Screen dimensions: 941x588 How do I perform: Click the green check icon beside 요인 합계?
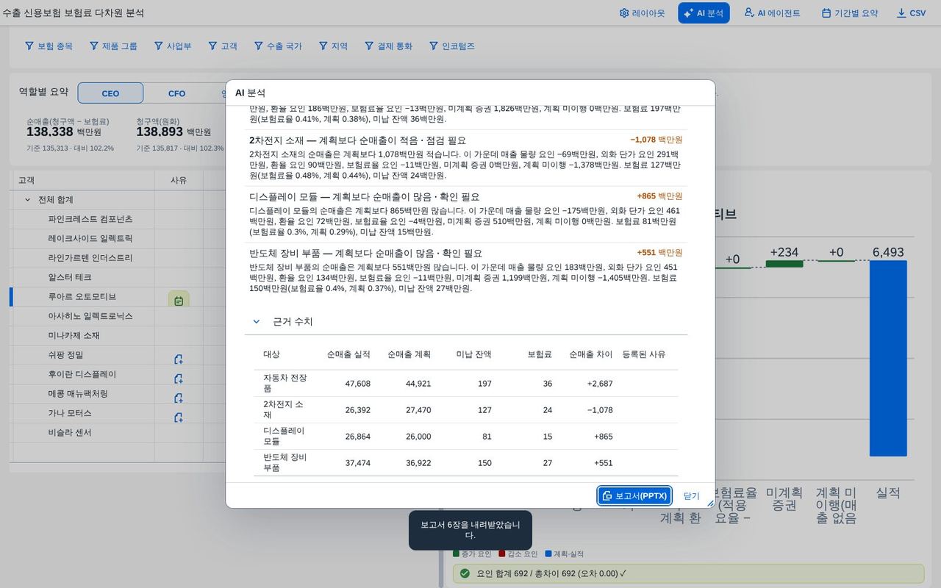coord(465,573)
